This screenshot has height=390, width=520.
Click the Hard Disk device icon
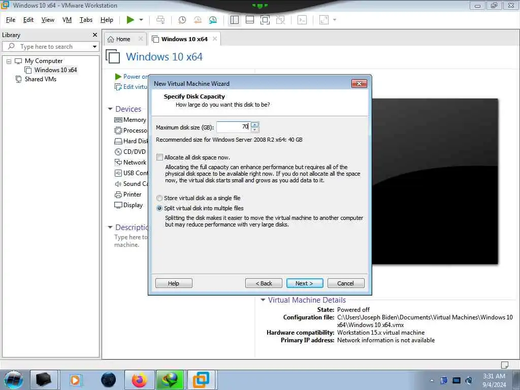click(x=118, y=141)
